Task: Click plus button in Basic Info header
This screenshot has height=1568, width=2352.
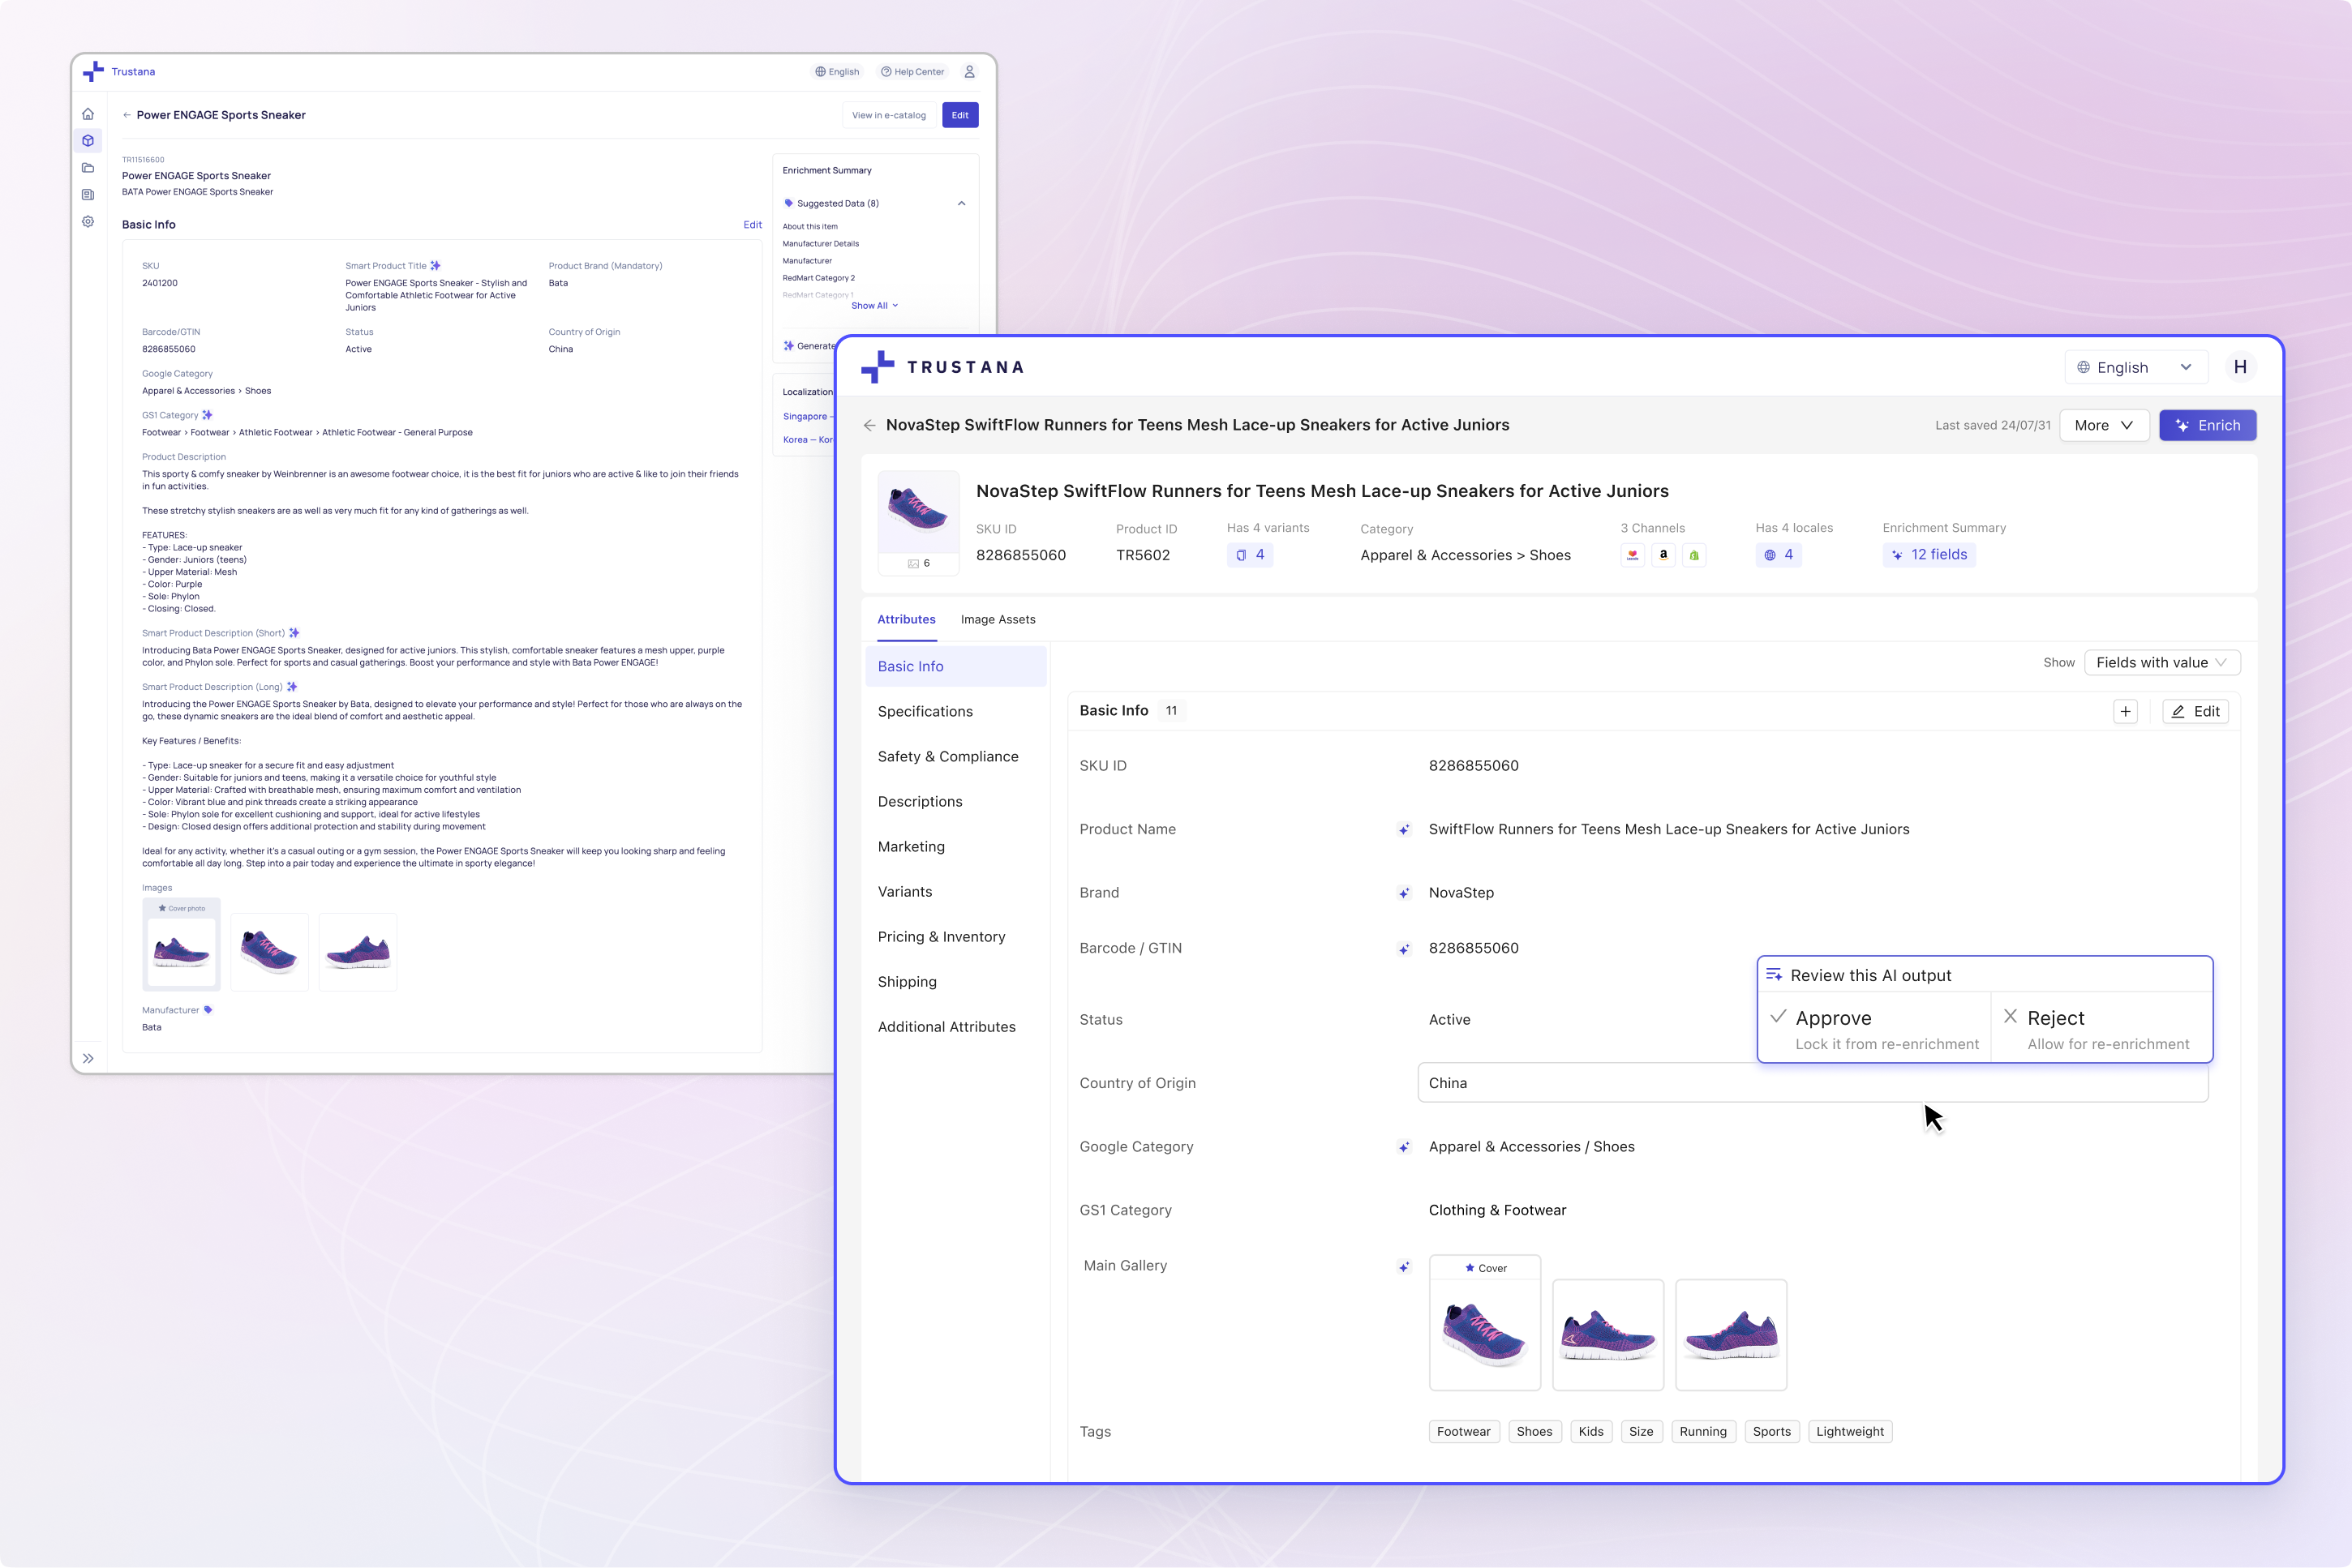Action: click(2126, 712)
